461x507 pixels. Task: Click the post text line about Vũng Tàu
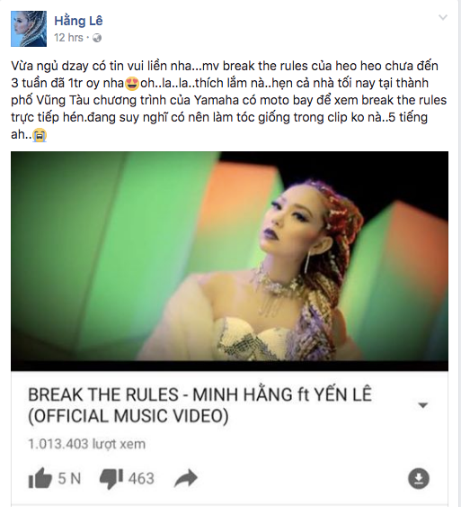coord(229,100)
